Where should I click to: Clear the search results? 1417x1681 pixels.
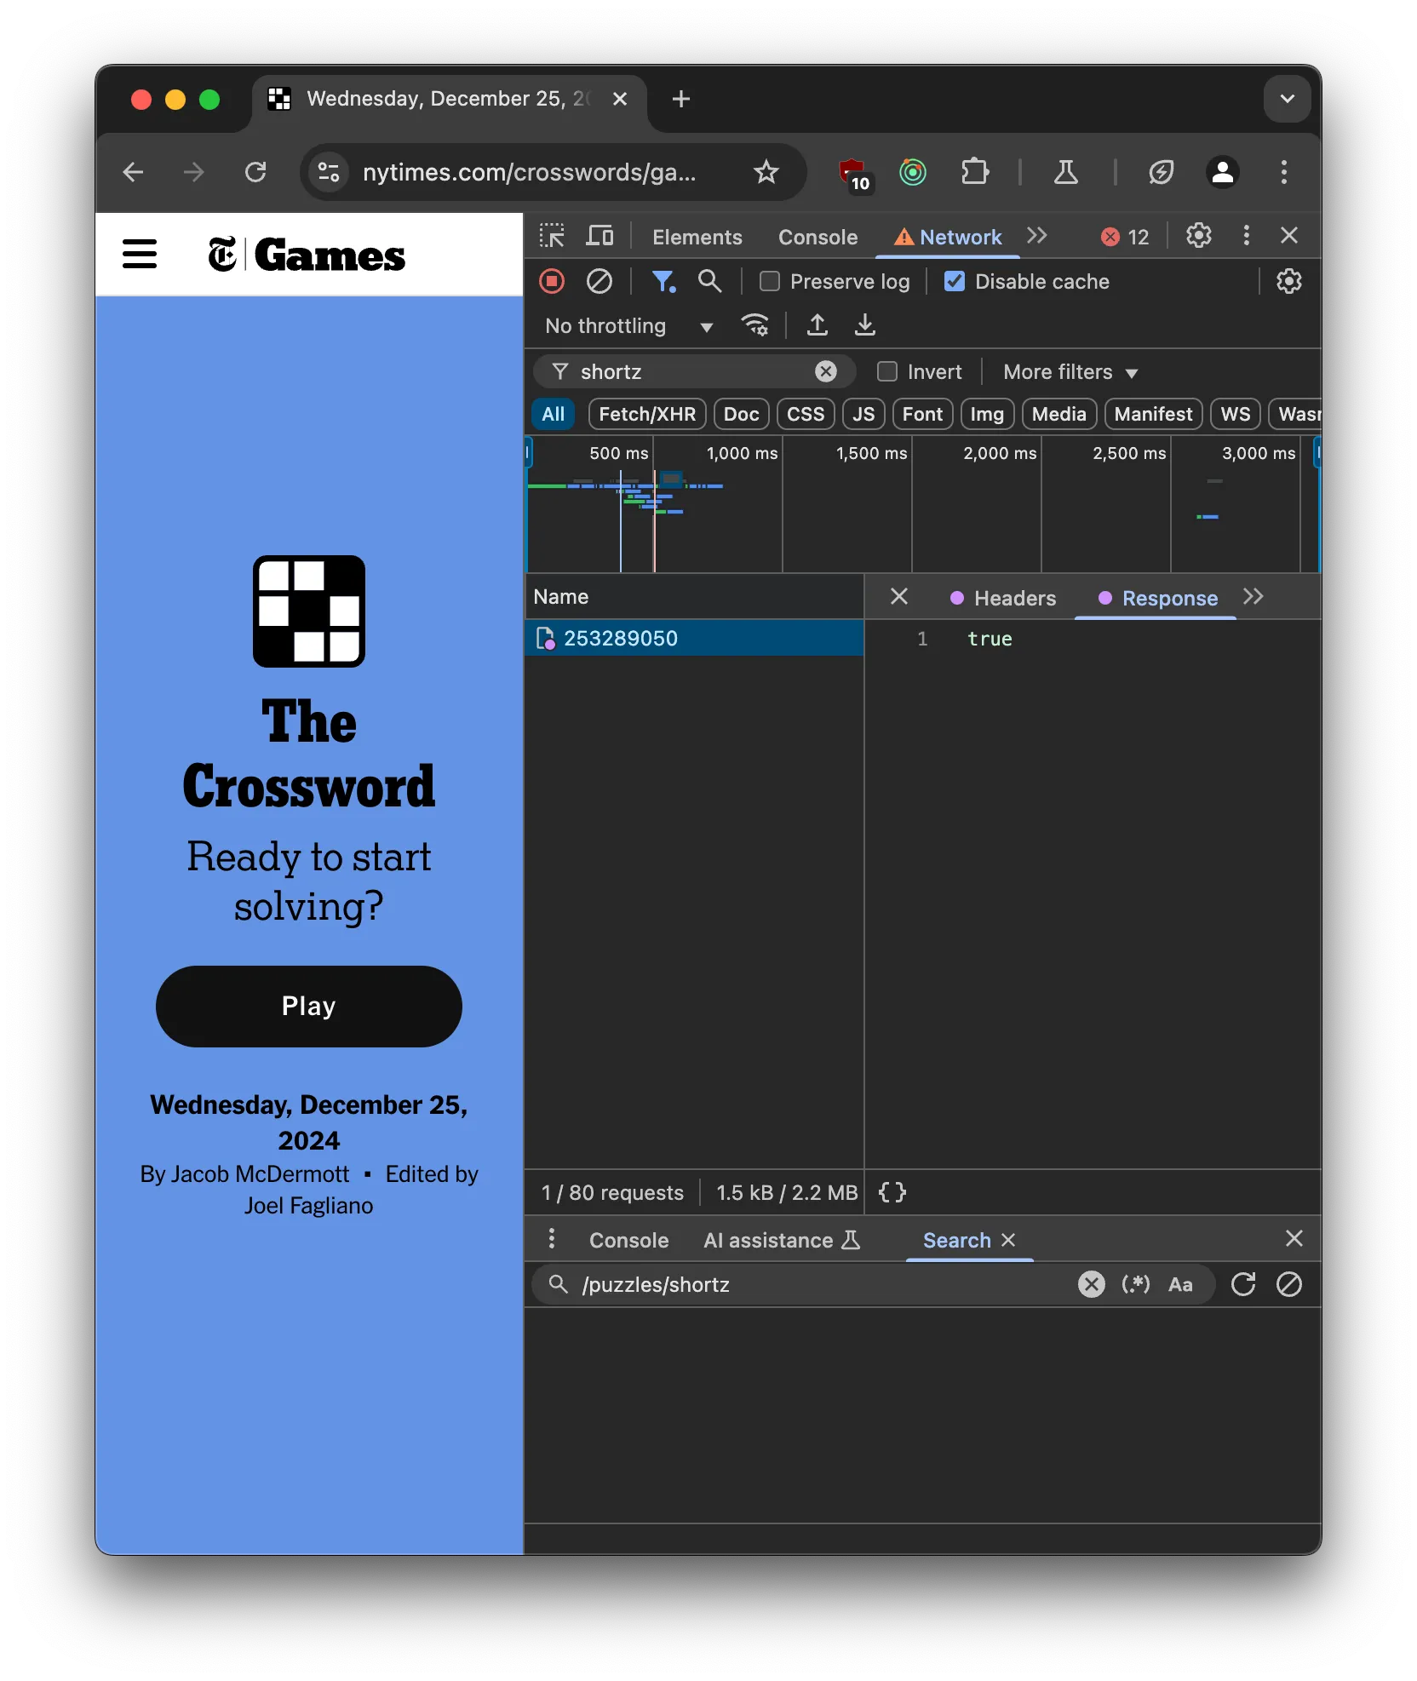pyautogui.click(x=1289, y=1284)
